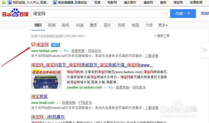This screenshot has width=209, height=123.
Task: Click the Baidu logo
Action: click(15, 13)
